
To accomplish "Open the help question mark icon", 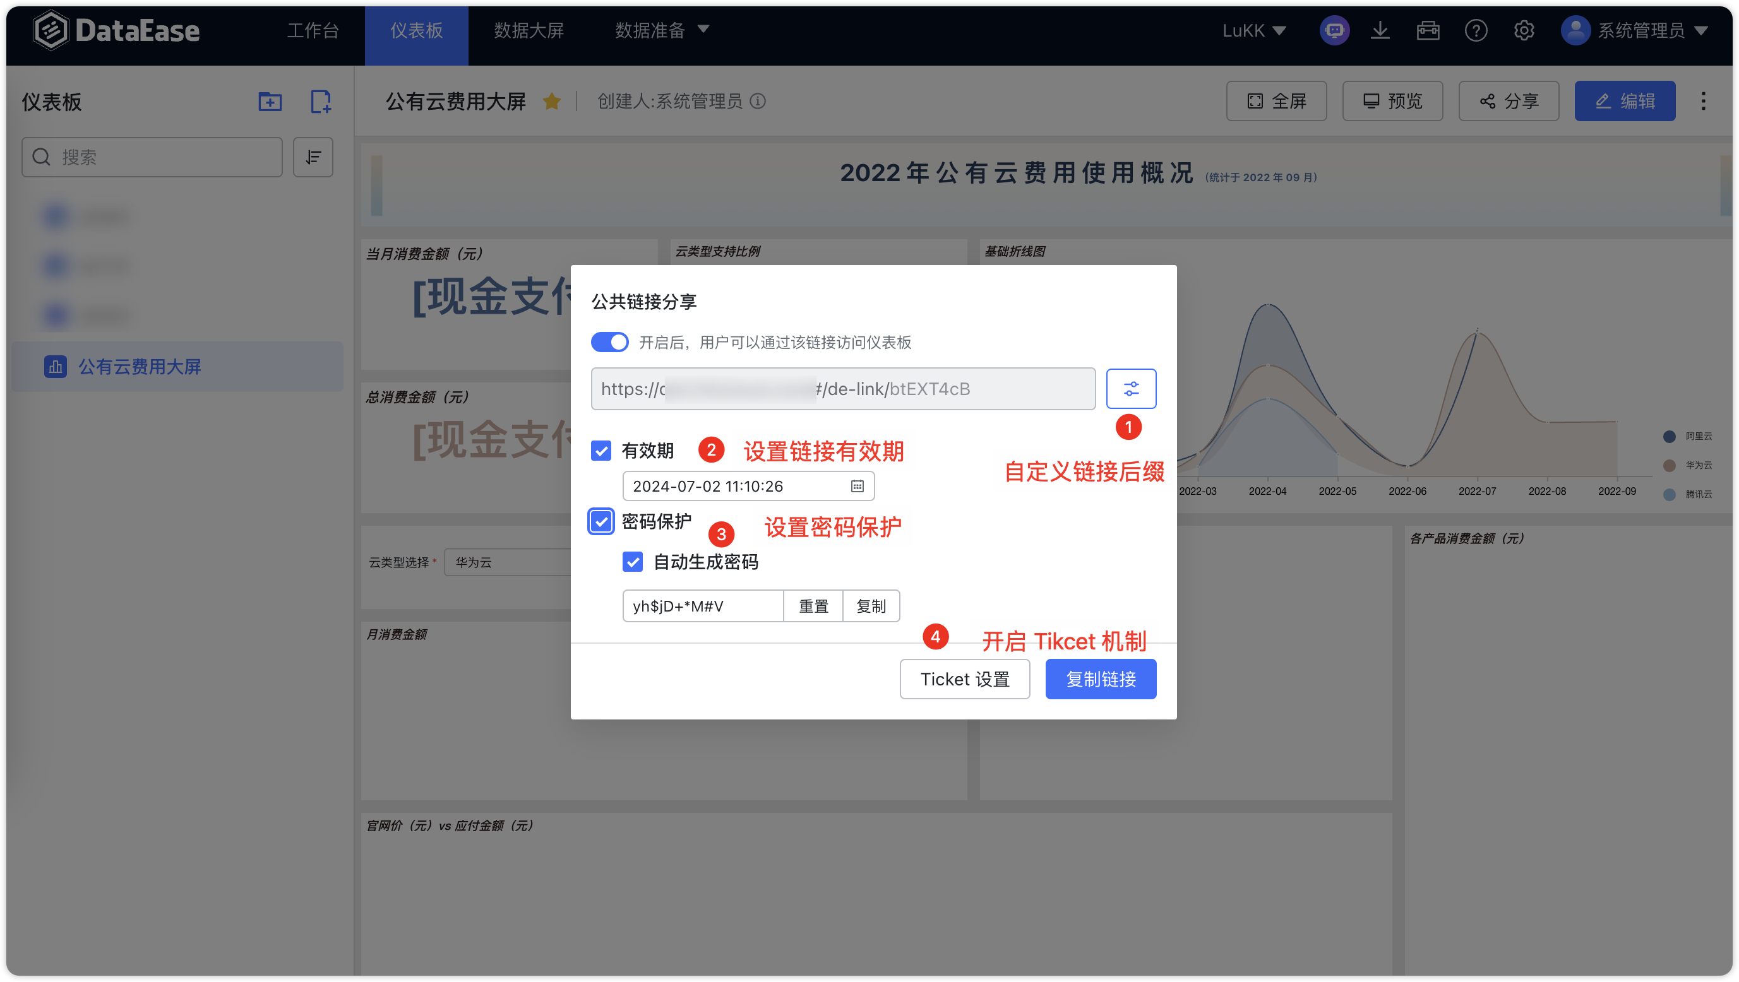I will click(1476, 30).
